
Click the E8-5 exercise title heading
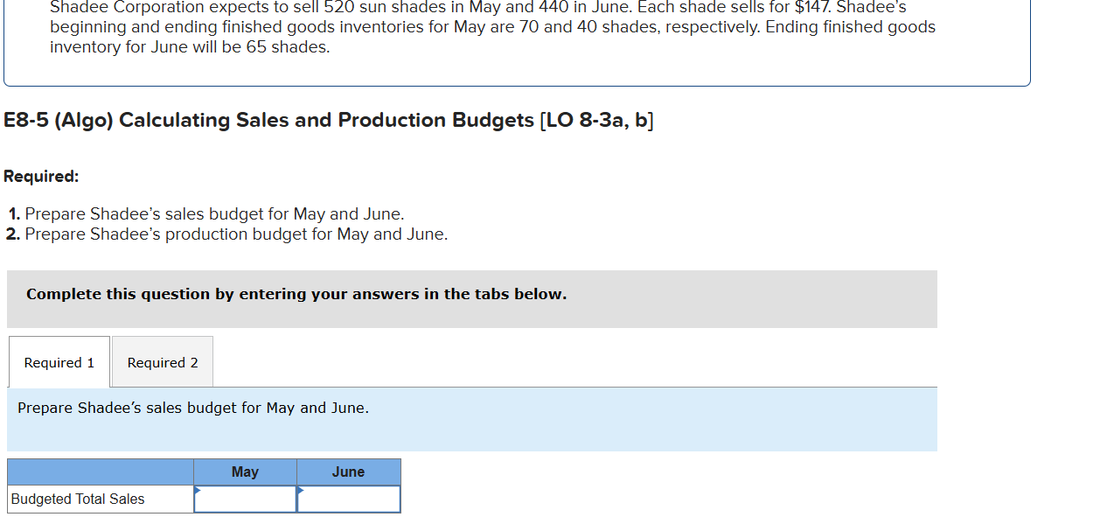(329, 120)
